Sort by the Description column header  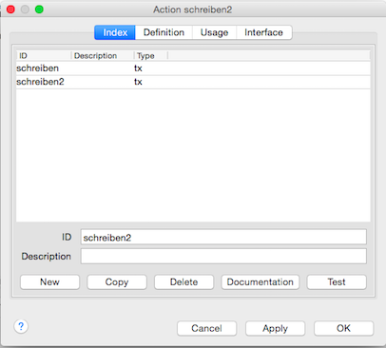103,56
